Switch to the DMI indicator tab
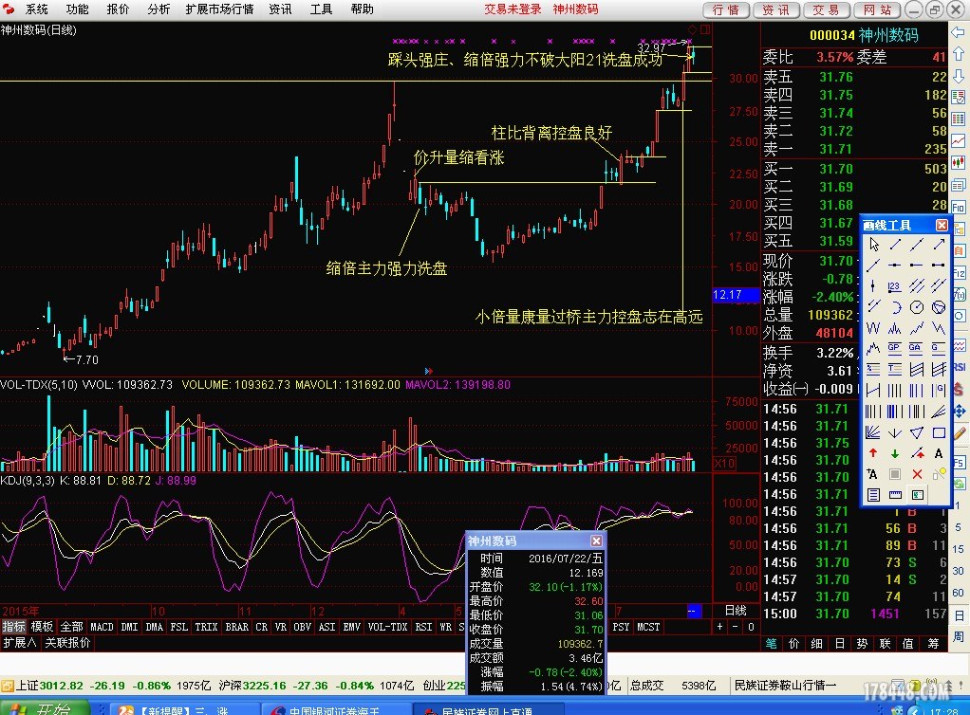This screenshot has width=970, height=715. point(129,627)
